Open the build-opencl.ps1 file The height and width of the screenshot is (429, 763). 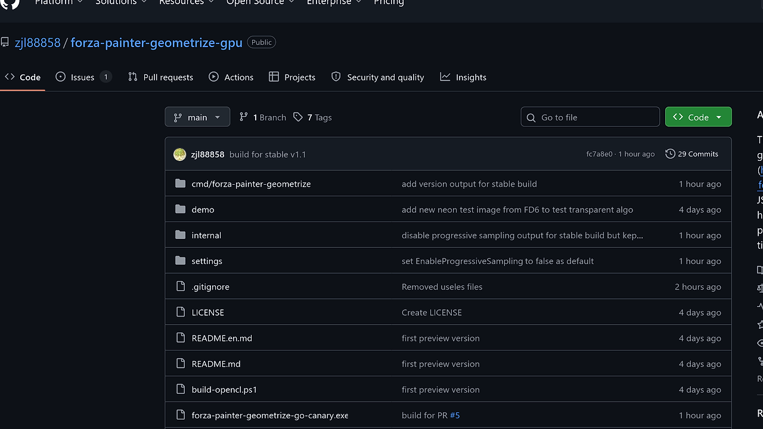point(224,388)
